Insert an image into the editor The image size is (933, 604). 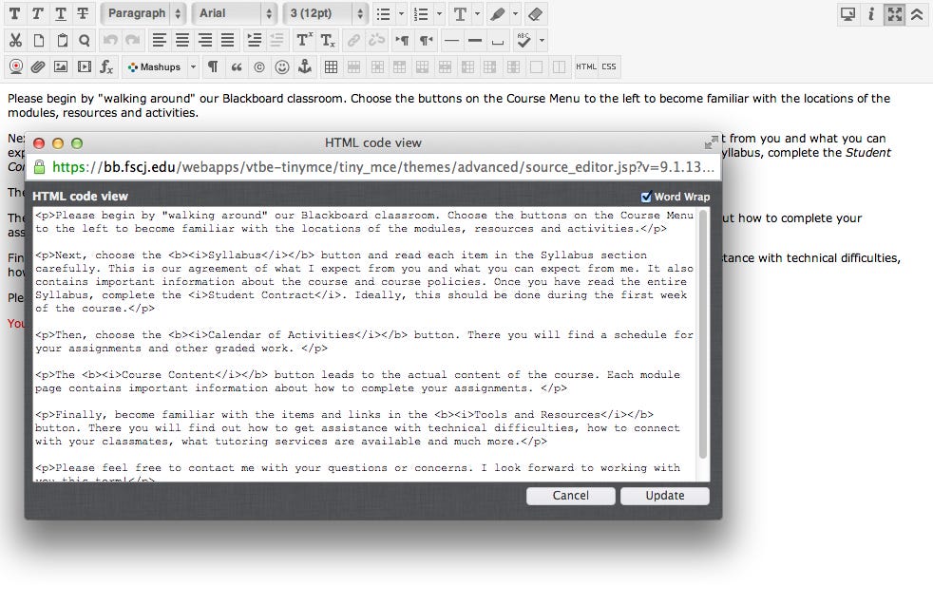[x=60, y=66]
